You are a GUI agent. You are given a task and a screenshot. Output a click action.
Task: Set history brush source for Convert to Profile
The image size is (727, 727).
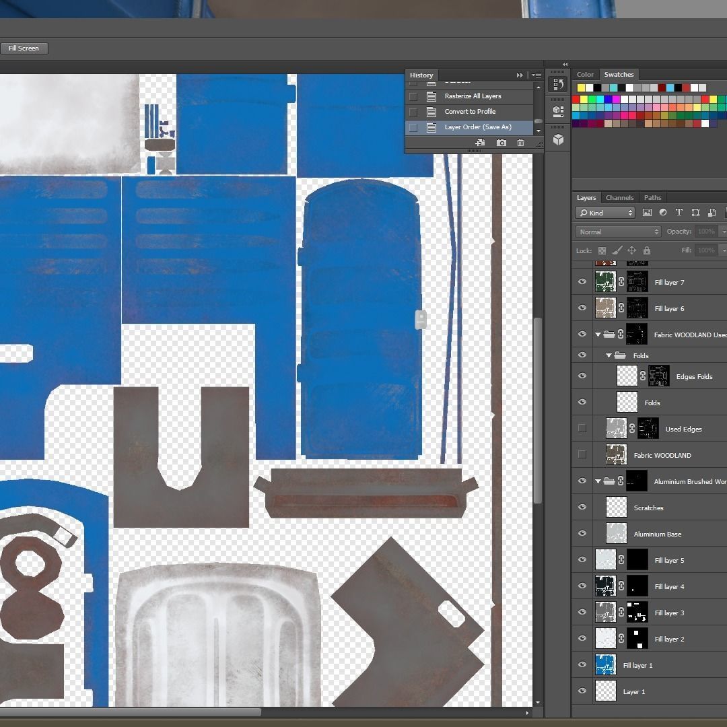[413, 112]
